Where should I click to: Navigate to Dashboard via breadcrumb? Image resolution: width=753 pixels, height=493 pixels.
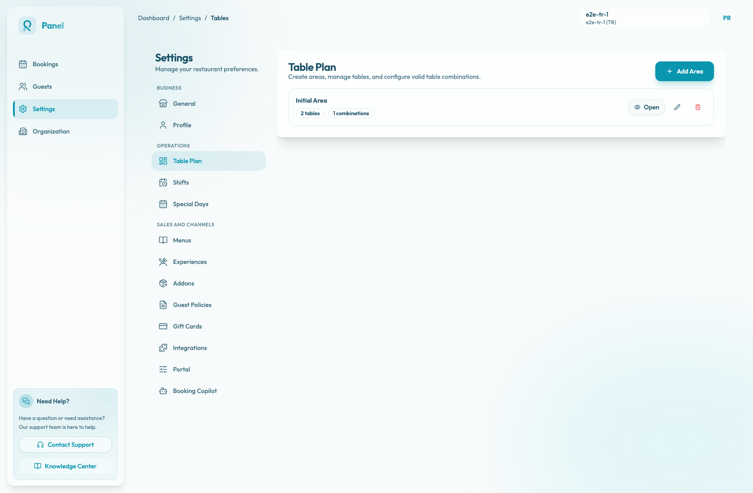click(154, 18)
